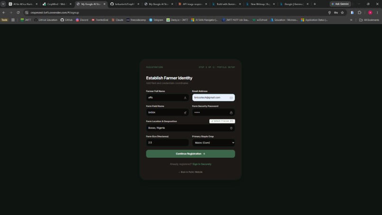Image resolution: width=382 pixels, height=215 pixels.
Task: Click the Ask Gemini button
Action: pyautogui.click(x=340, y=4)
